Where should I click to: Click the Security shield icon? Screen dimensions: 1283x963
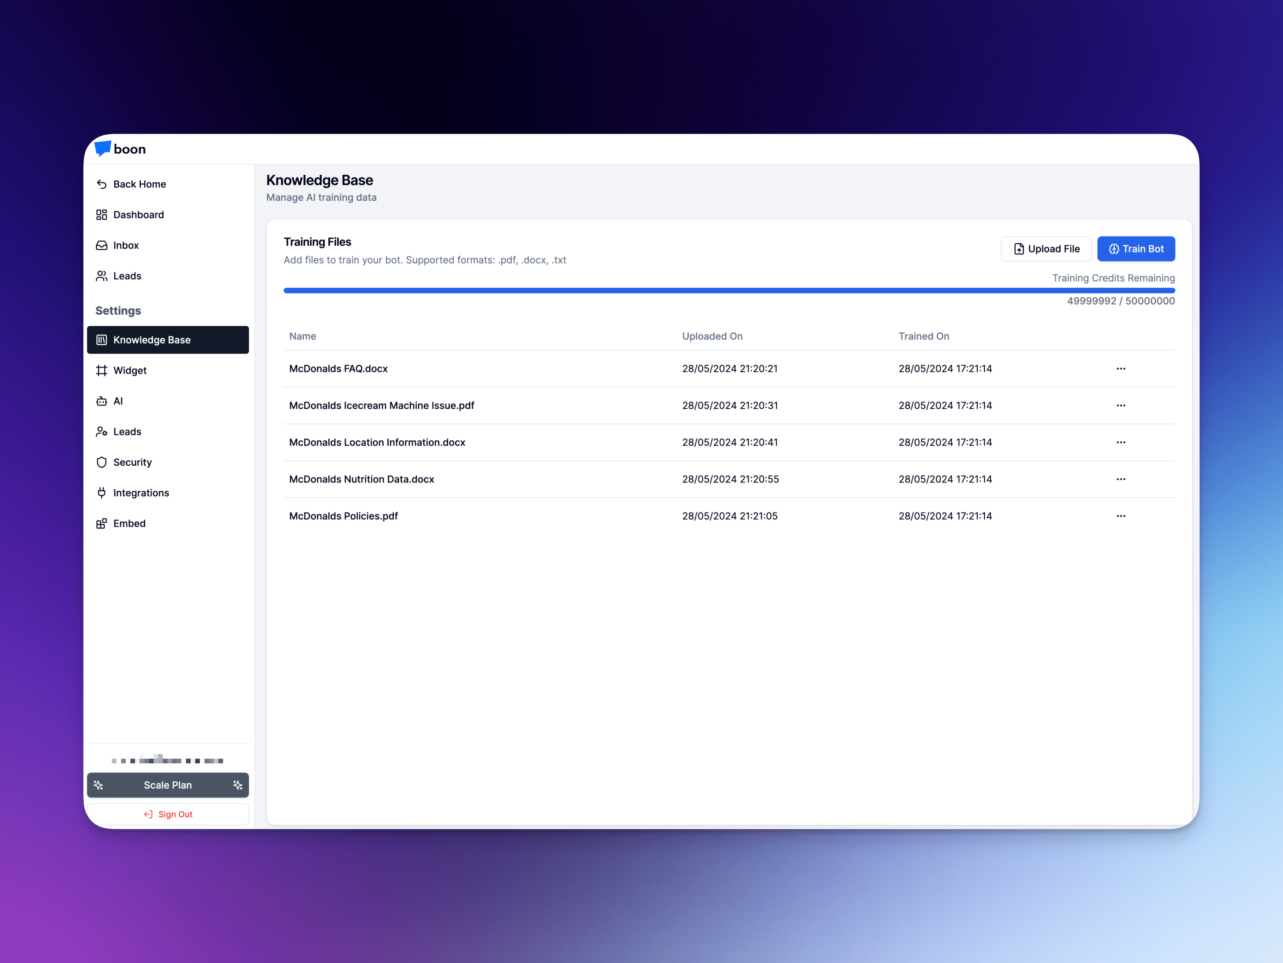click(101, 462)
